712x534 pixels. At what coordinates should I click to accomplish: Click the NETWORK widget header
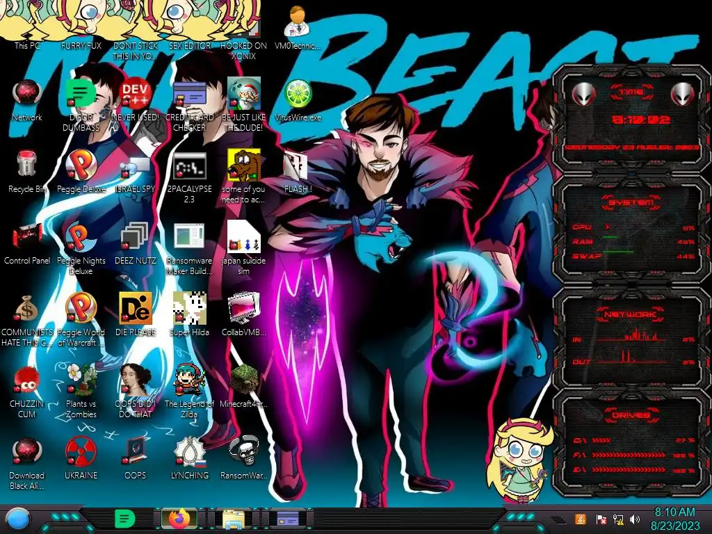631,314
